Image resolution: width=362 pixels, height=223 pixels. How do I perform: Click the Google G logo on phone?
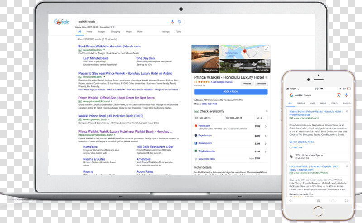[291, 95]
